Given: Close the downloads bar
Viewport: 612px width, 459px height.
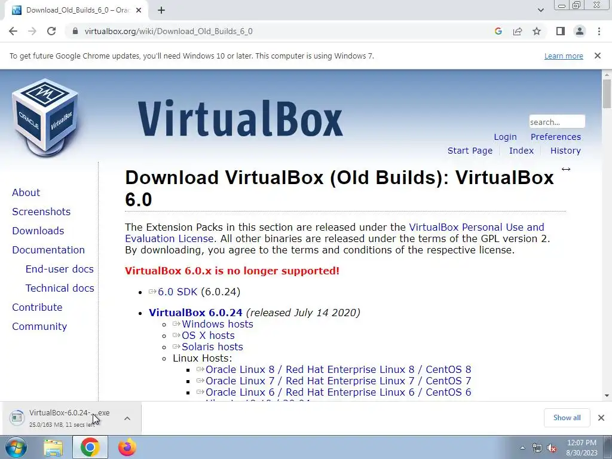Looking at the screenshot, I should 601,418.
